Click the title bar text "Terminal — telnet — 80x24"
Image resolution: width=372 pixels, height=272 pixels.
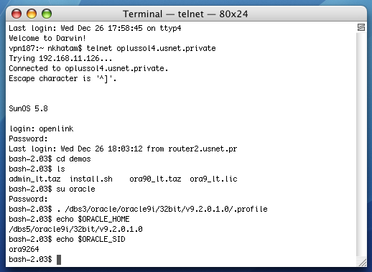185,14
